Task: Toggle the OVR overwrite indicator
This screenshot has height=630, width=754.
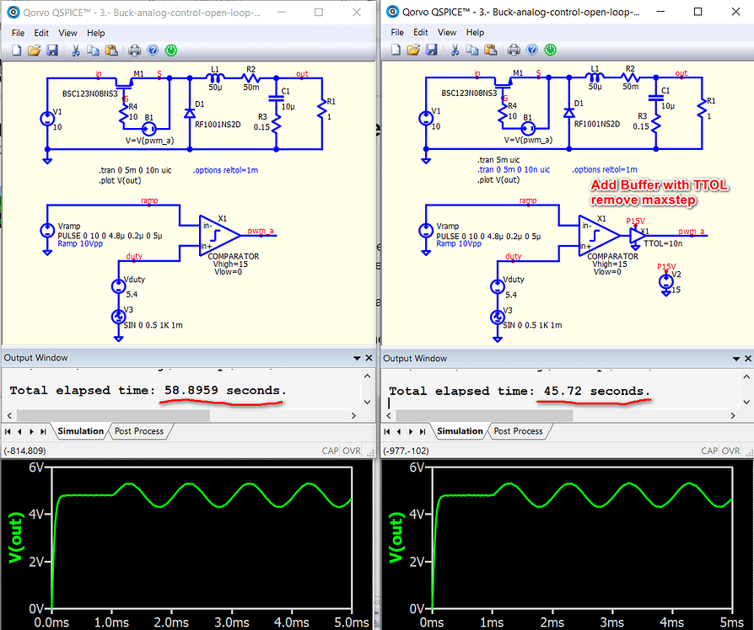Action: (x=352, y=450)
